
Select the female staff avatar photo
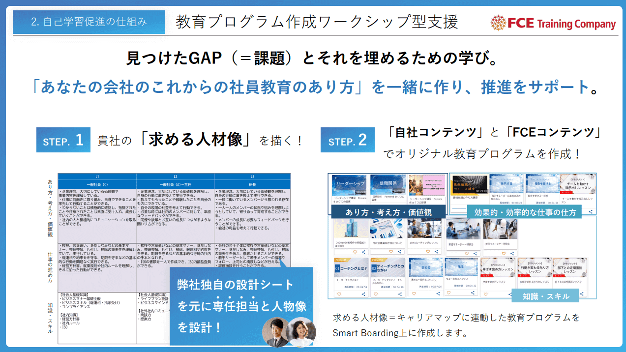coord(300,331)
